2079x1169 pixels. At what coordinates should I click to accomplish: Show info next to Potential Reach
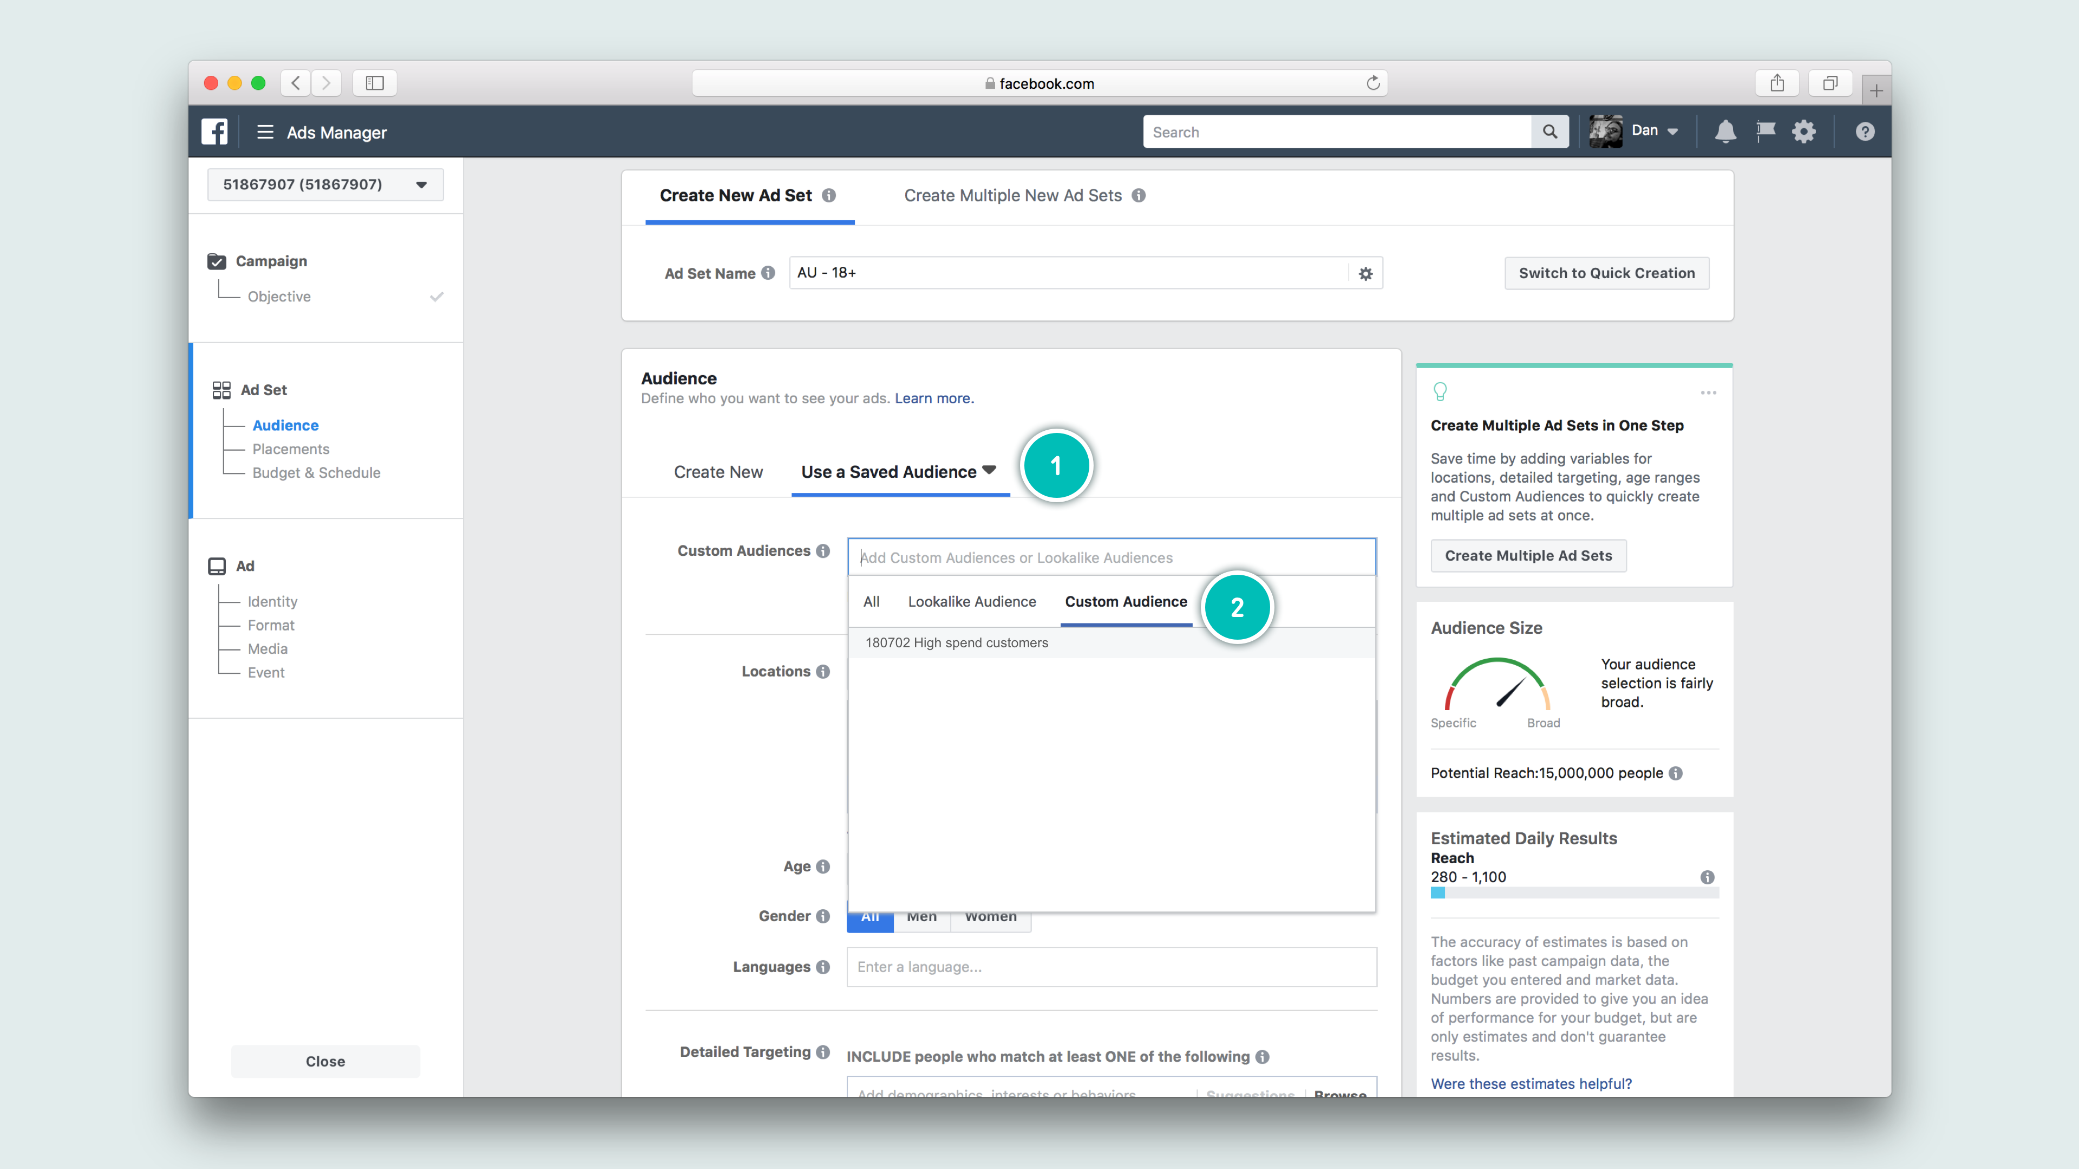click(x=1676, y=773)
